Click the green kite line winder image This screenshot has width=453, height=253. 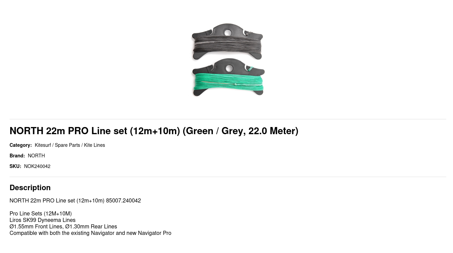[x=228, y=78]
